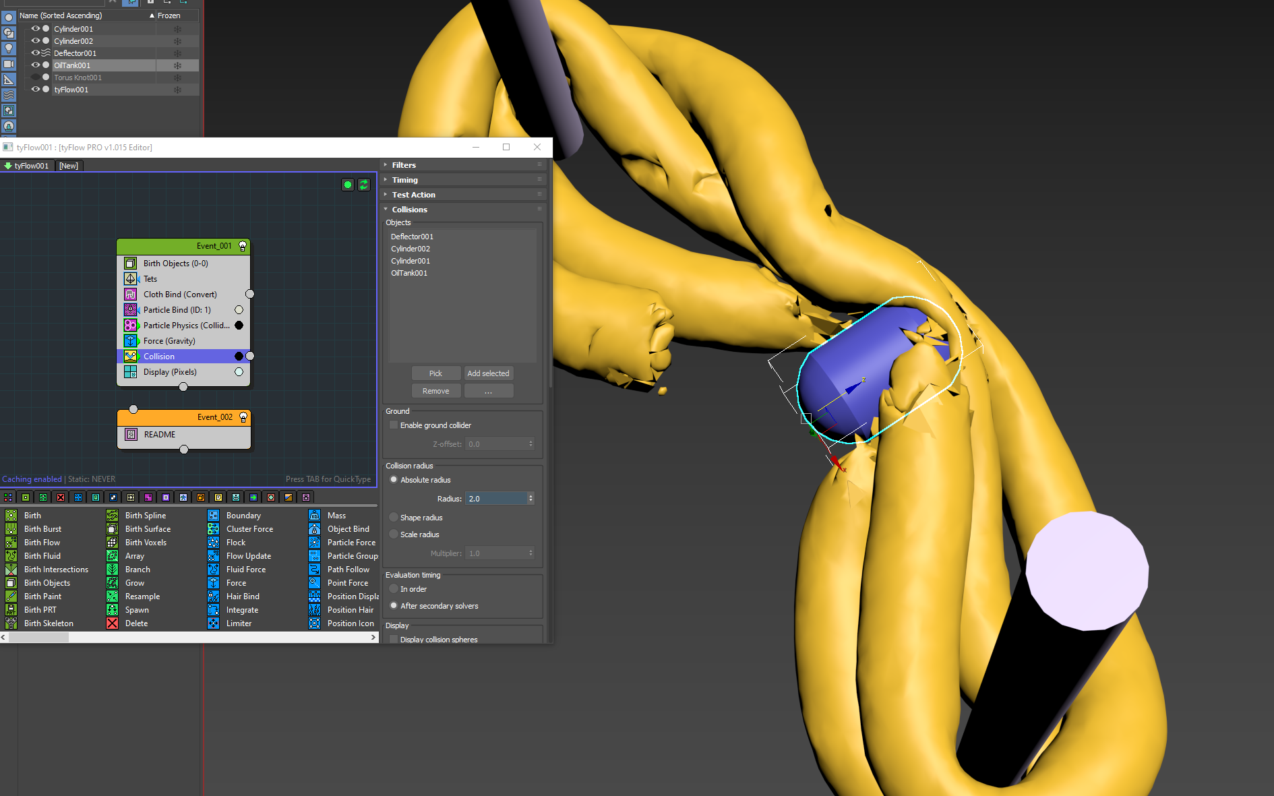The image size is (1274, 796).
Task: Expand the Timing rollout
Action: pos(404,179)
